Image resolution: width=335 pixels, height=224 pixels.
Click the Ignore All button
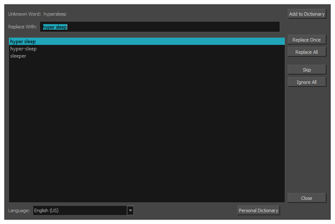click(307, 82)
